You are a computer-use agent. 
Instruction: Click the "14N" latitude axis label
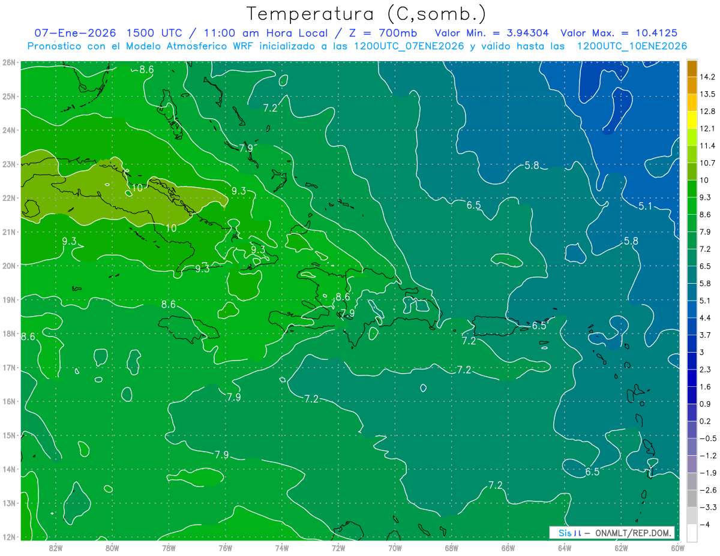8,469
